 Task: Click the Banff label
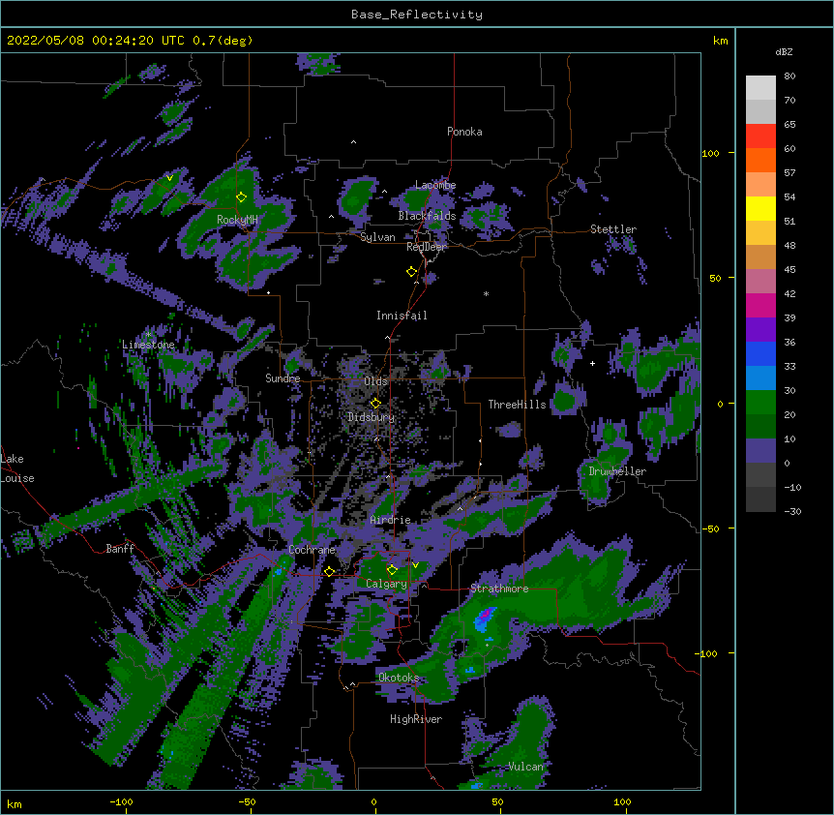(x=120, y=549)
